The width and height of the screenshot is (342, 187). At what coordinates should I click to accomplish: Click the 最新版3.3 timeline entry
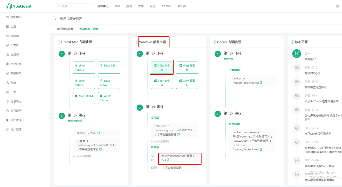(311, 59)
